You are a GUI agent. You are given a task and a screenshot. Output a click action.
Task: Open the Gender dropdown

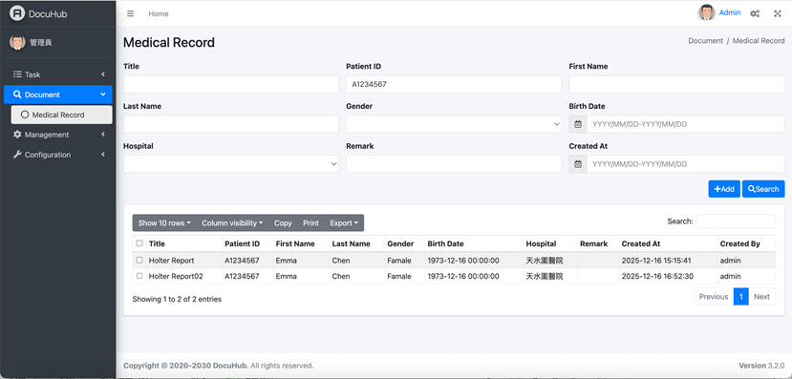454,124
